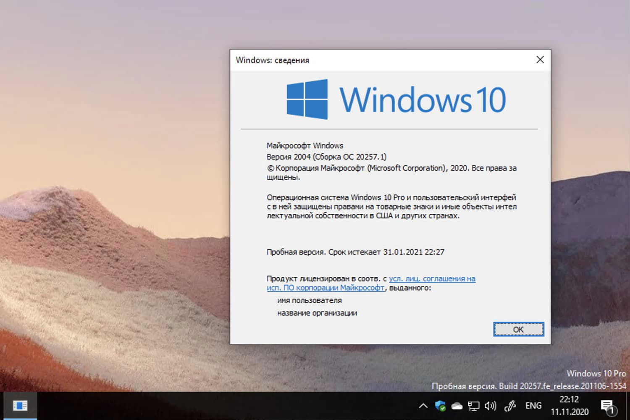Open the volume speaker icon
Viewport: 630px width, 420px height.
pyautogui.click(x=491, y=406)
